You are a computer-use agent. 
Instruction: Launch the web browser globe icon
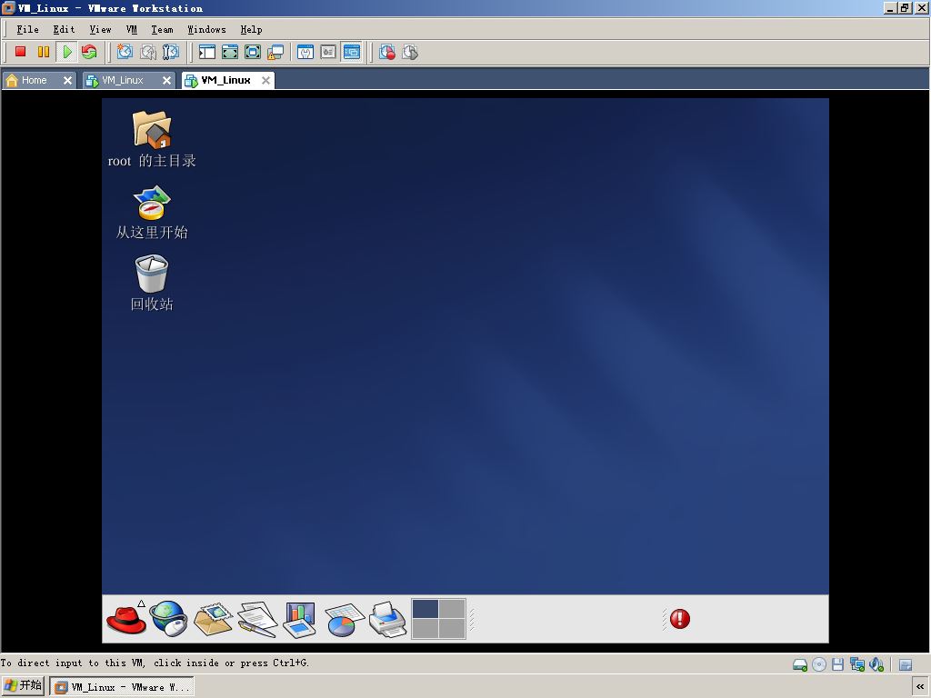pos(168,618)
